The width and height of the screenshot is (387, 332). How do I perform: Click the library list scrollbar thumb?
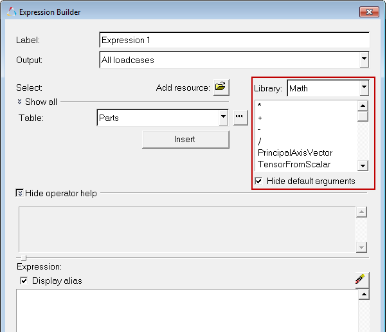[363, 116]
